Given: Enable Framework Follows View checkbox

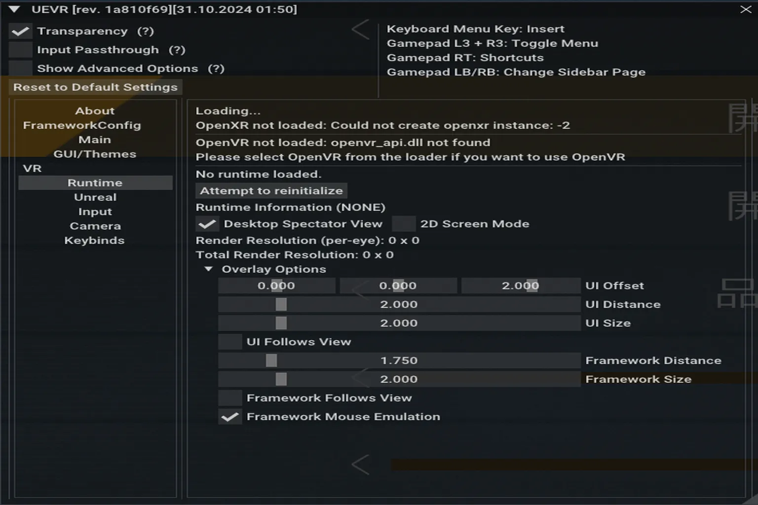Looking at the screenshot, I should tap(230, 398).
